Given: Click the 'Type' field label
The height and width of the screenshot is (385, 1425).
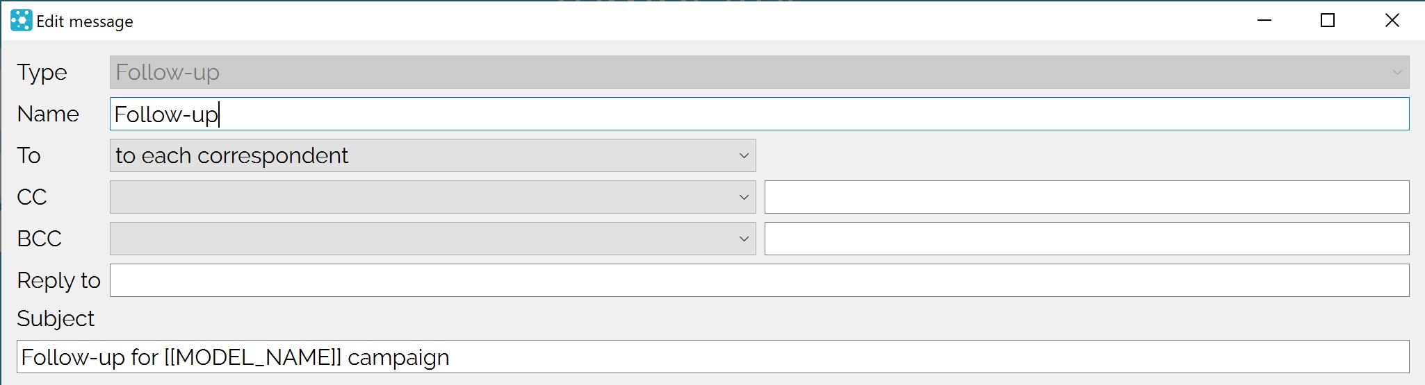Looking at the screenshot, I should point(42,73).
